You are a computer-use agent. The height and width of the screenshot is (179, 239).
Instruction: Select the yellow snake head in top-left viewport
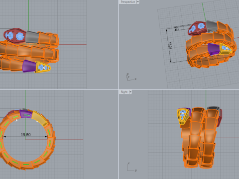[x=43, y=67]
